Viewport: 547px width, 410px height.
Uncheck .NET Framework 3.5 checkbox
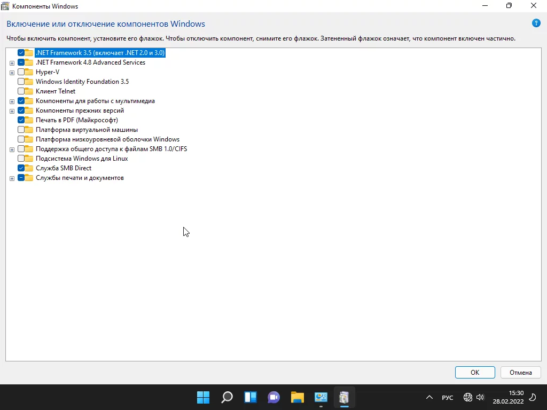pyautogui.click(x=21, y=53)
